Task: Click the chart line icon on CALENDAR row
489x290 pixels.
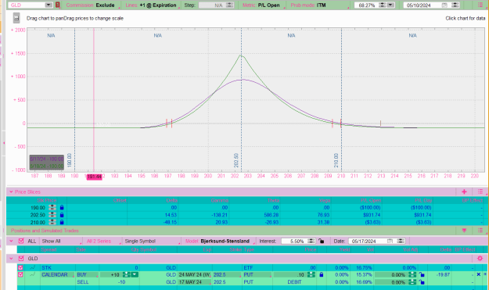Action: point(33,274)
